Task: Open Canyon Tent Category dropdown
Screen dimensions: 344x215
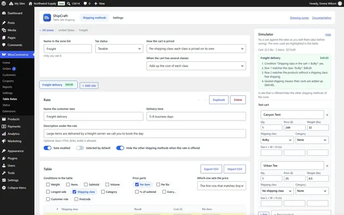Action: pos(312,140)
